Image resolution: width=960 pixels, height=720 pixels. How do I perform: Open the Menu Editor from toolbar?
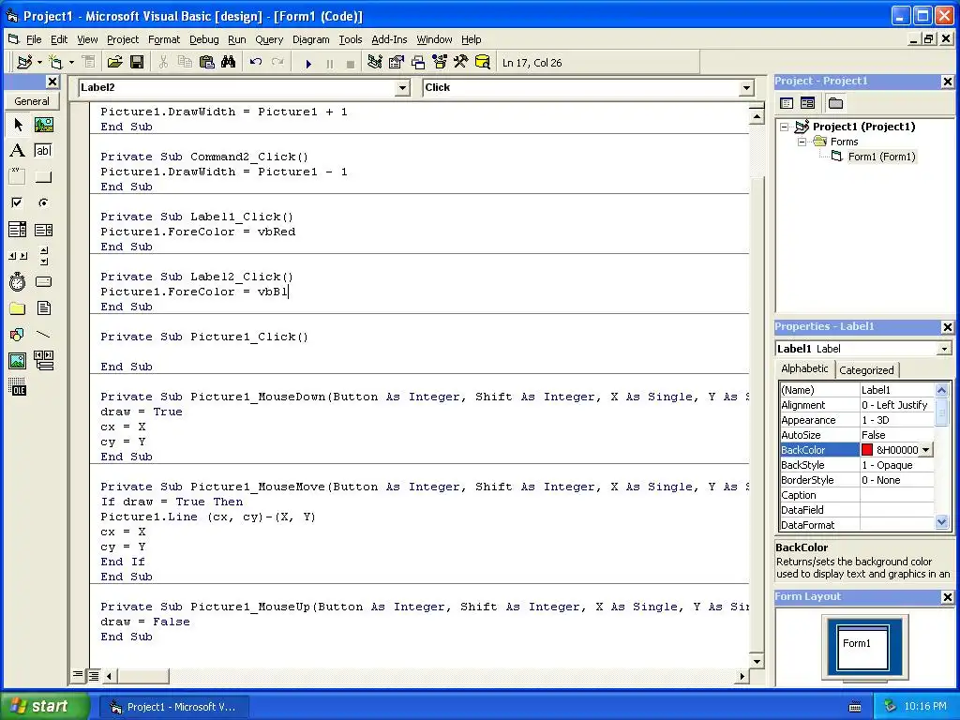point(89,63)
